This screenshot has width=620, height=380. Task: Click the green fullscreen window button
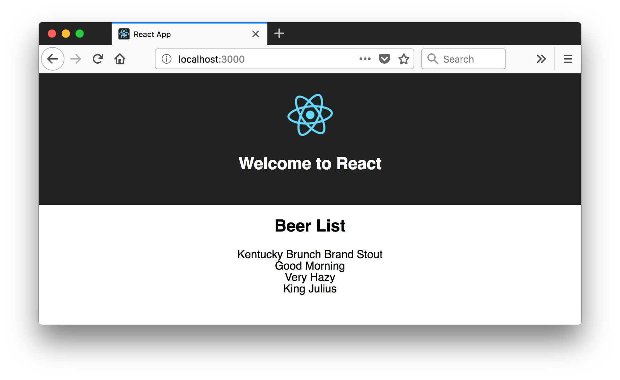80,34
